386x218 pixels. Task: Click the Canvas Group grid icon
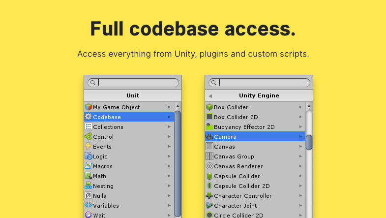[209, 156]
